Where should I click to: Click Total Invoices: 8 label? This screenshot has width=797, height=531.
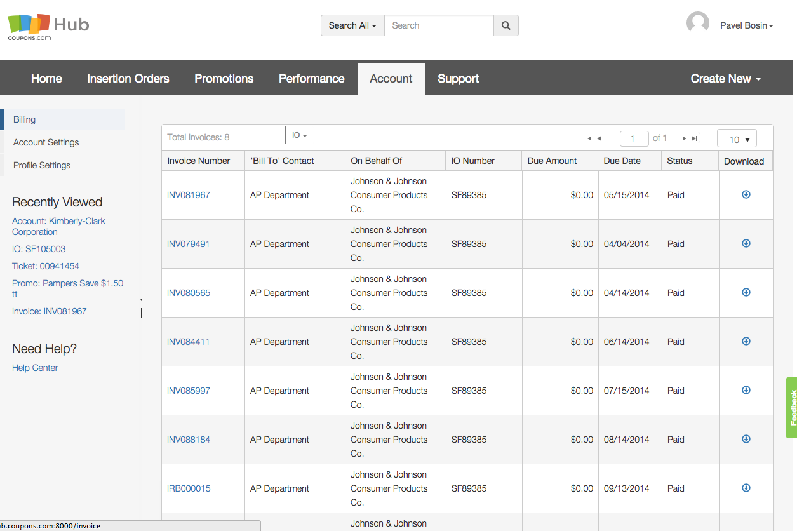tap(198, 137)
